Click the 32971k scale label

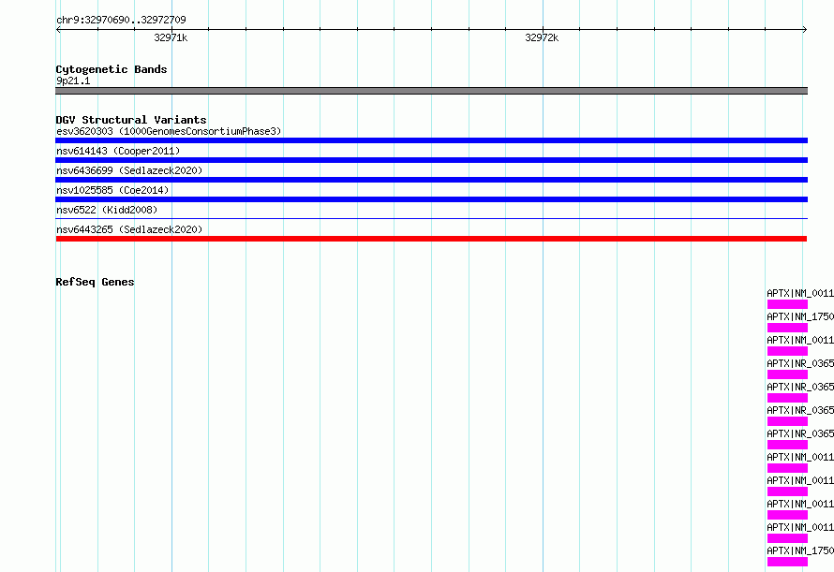(171, 37)
